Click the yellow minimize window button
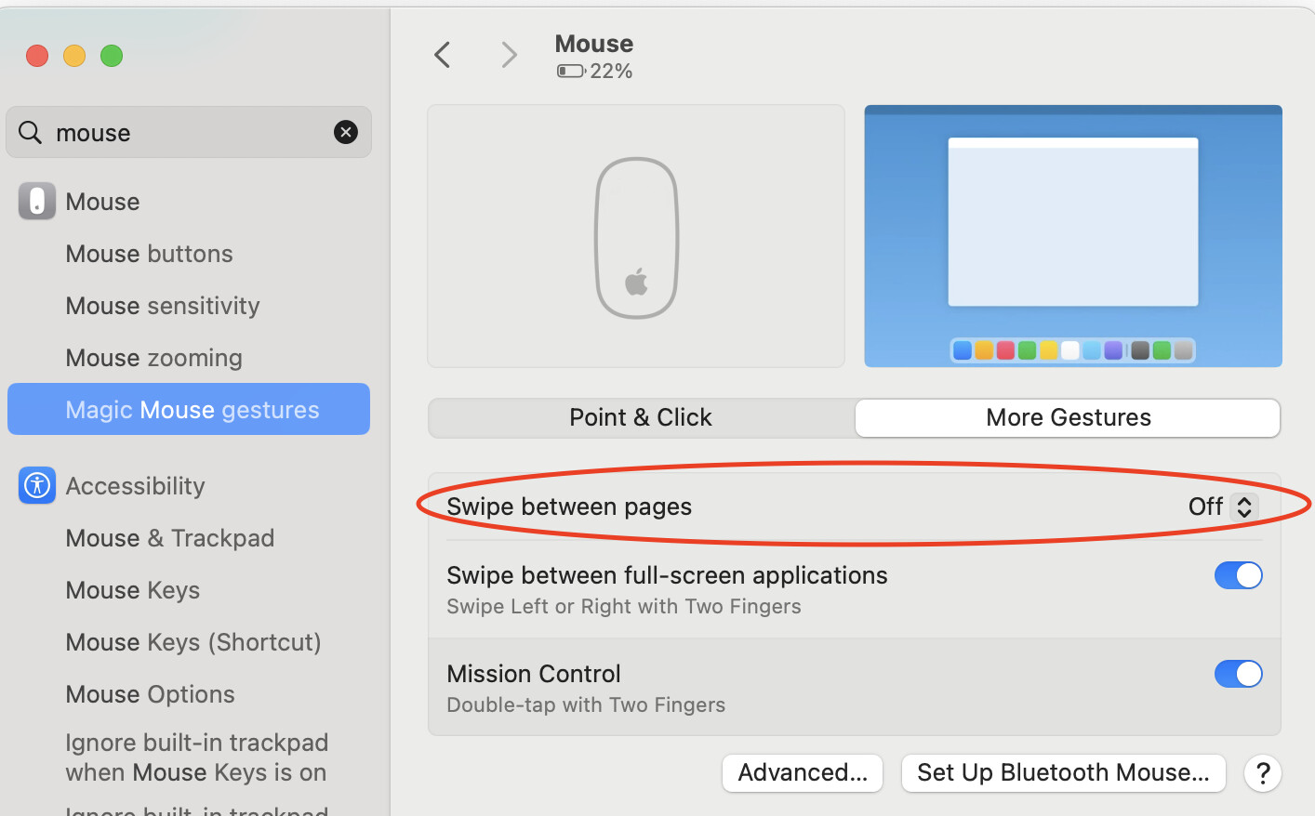The height and width of the screenshot is (816, 1315). coord(74,56)
